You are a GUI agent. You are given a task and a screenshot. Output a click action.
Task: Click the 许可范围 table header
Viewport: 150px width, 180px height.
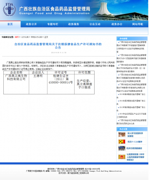(84, 72)
